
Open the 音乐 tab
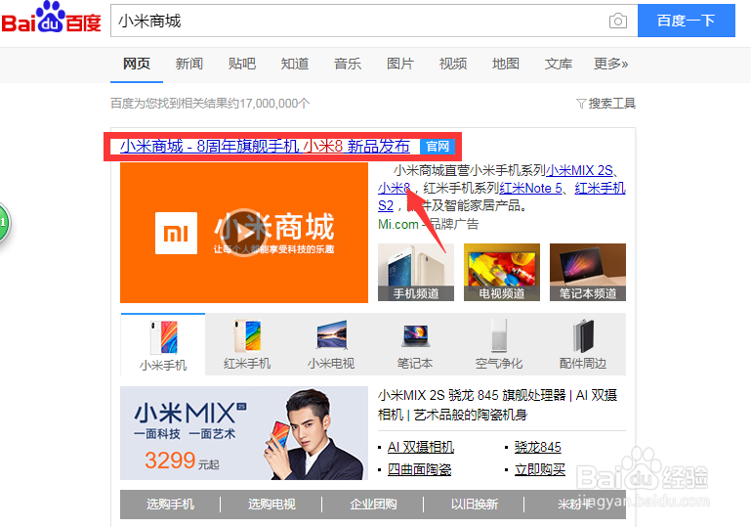pyautogui.click(x=348, y=64)
